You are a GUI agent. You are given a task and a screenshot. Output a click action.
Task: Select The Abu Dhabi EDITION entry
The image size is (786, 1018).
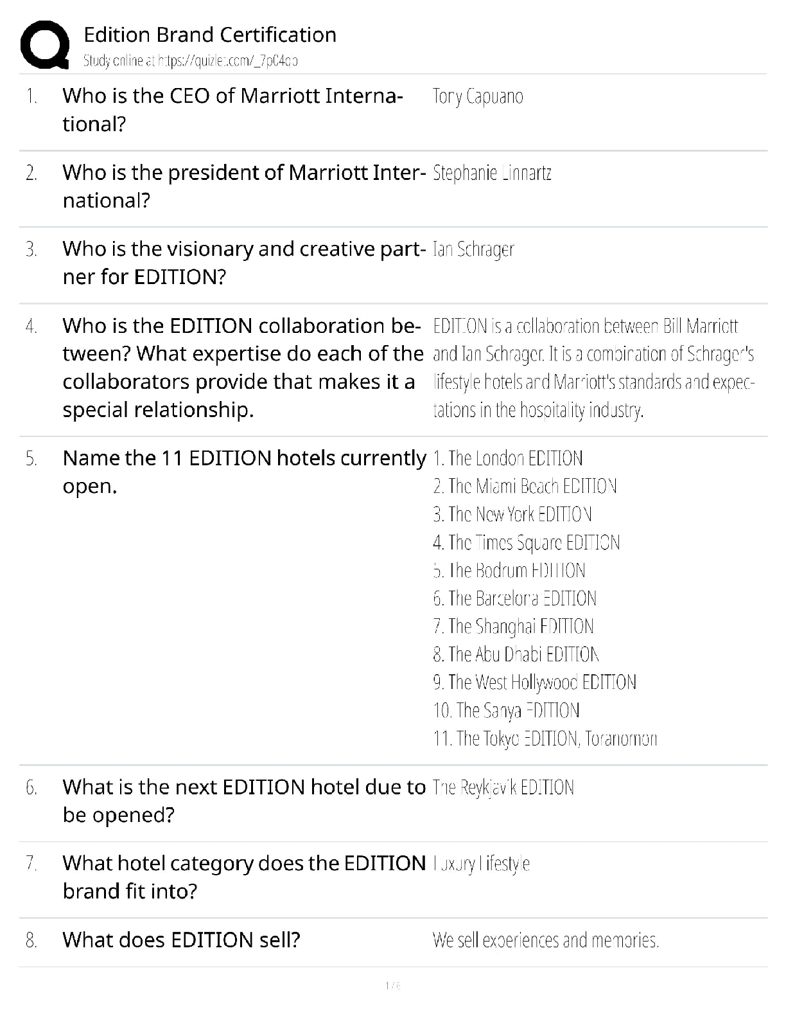[x=516, y=654]
